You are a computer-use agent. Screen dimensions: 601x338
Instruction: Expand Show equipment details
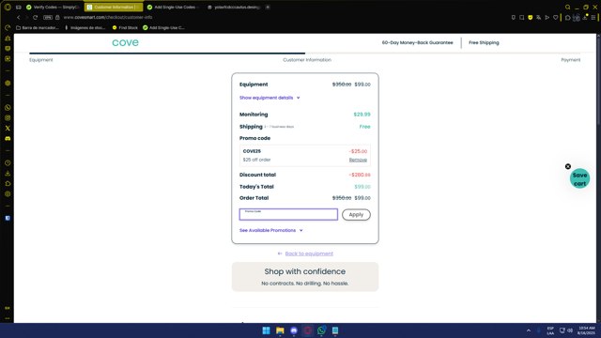270,98
